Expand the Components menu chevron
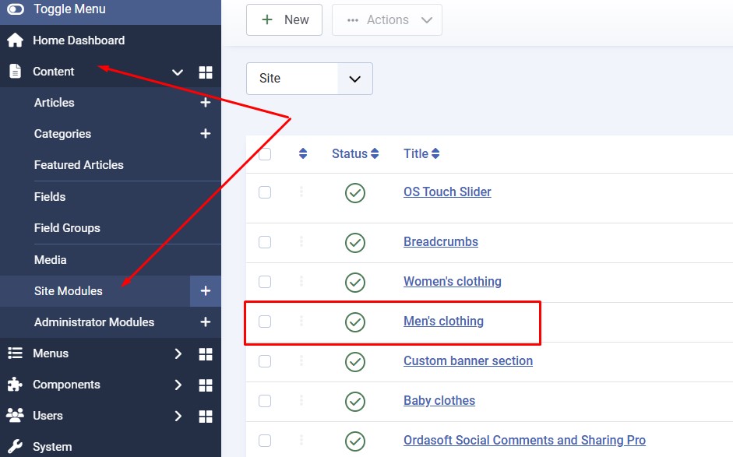The height and width of the screenshot is (457, 733). [x=178, y=385]
